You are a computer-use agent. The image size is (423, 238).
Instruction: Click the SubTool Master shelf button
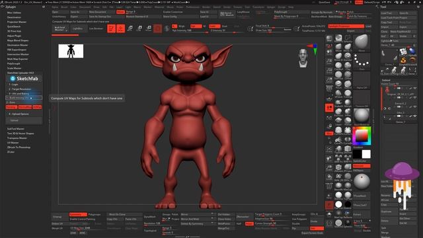tap(60, 28)
